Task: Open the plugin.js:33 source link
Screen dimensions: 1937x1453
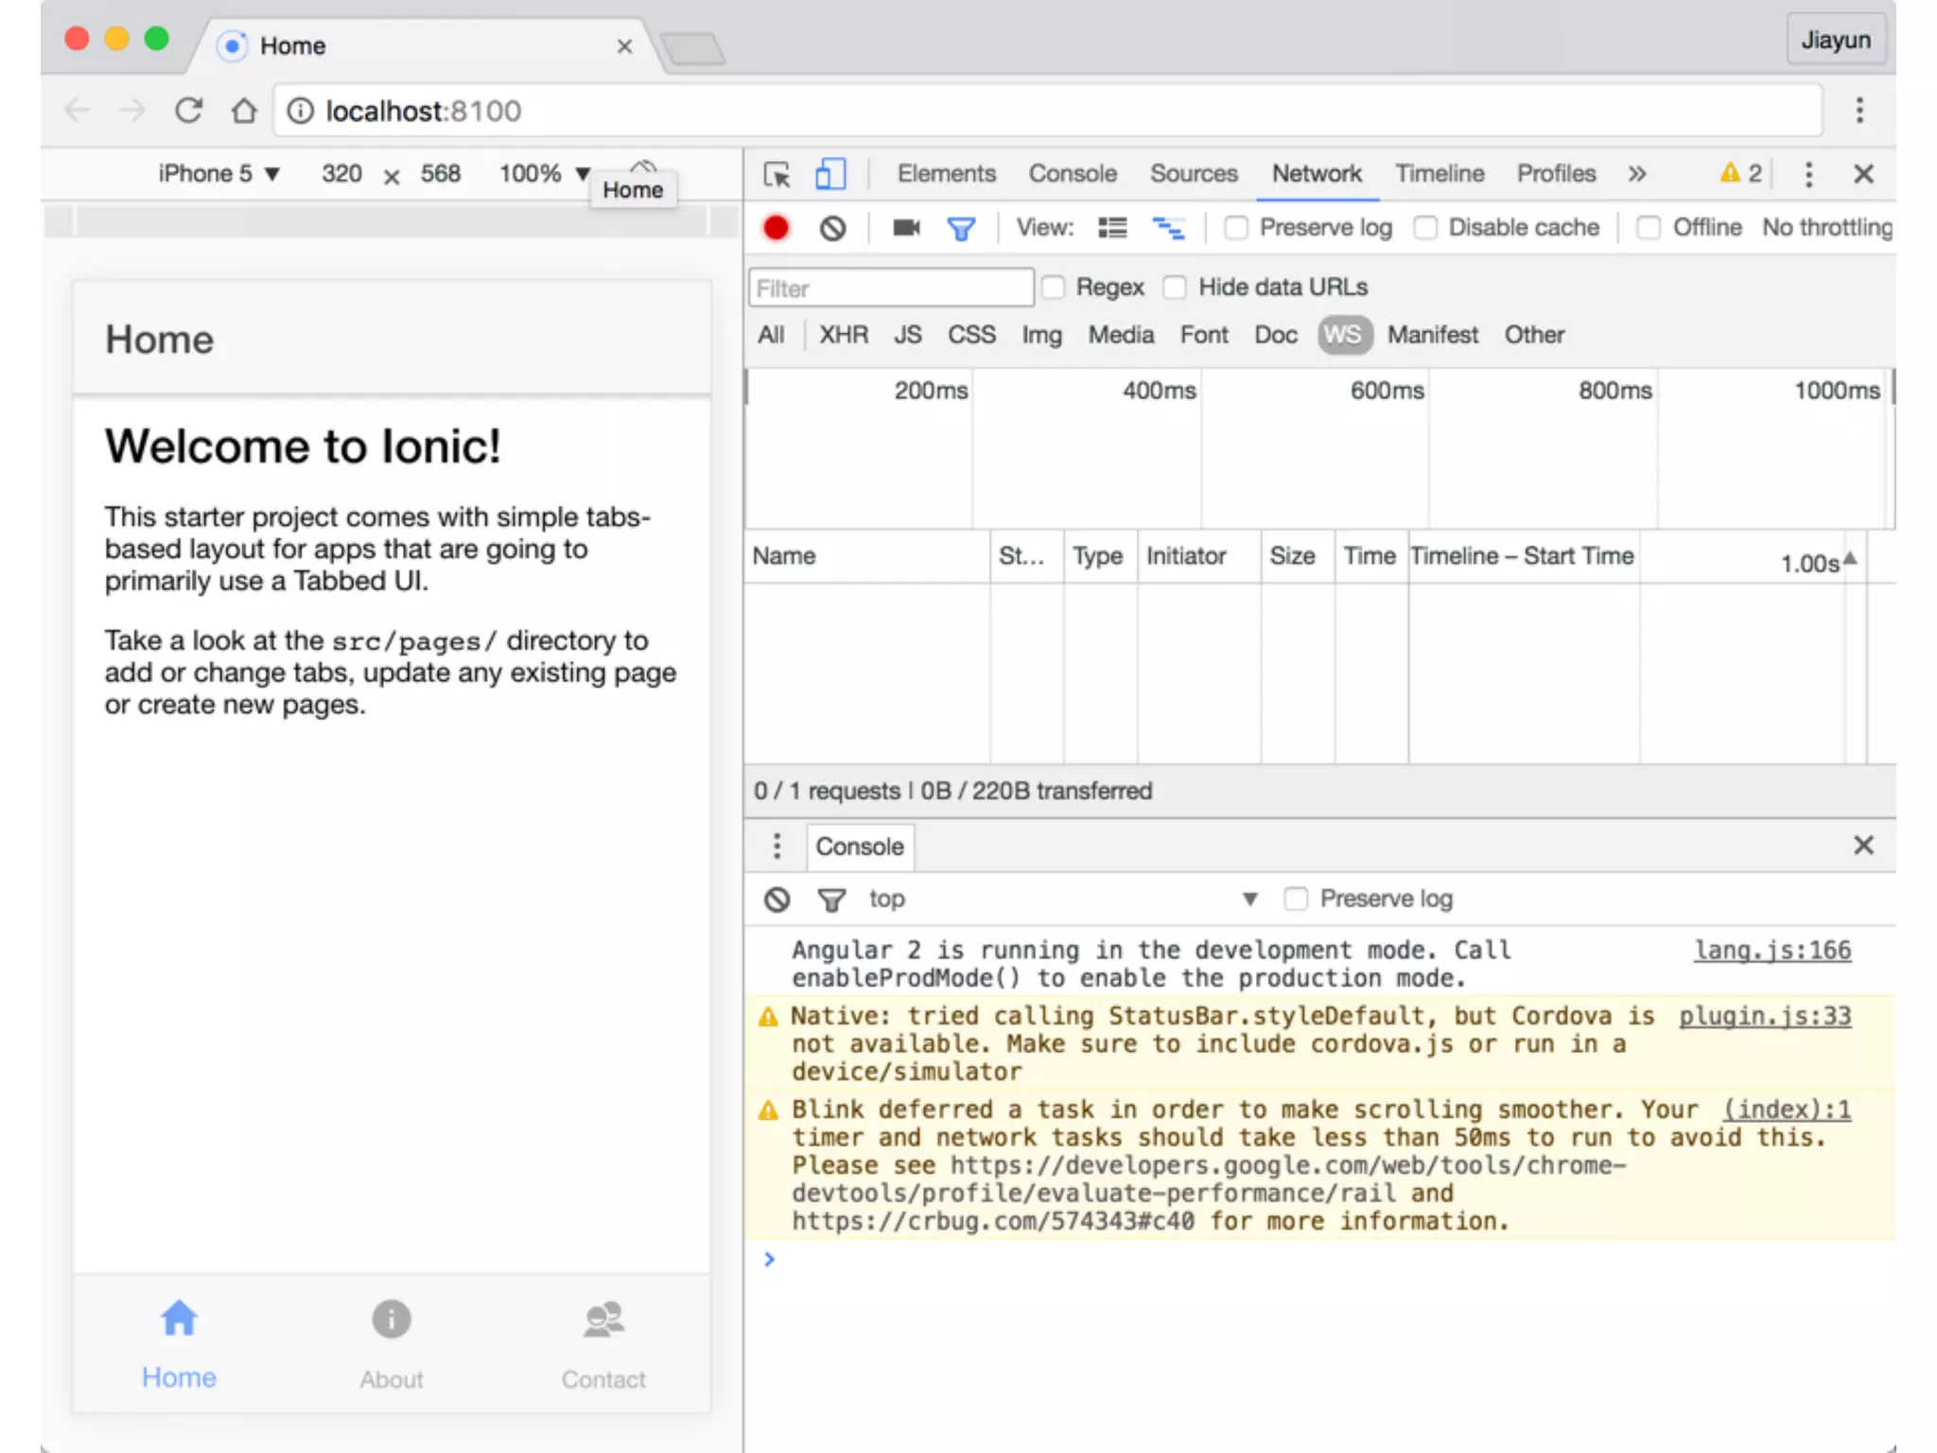Action: tap(1764, 1016)
